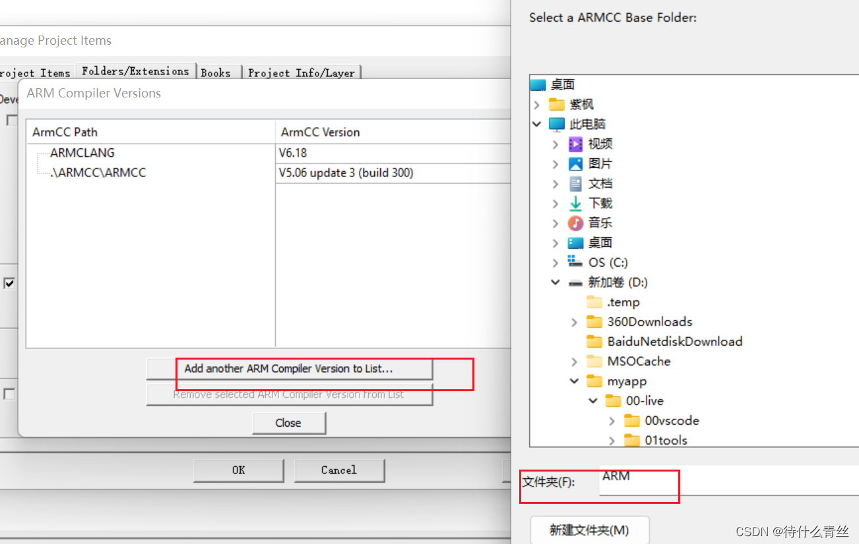This screenshot has width=859, height=544.
Task: Click the 桌面 desktop icon at tree root
Action: click(x=538, y=84)
